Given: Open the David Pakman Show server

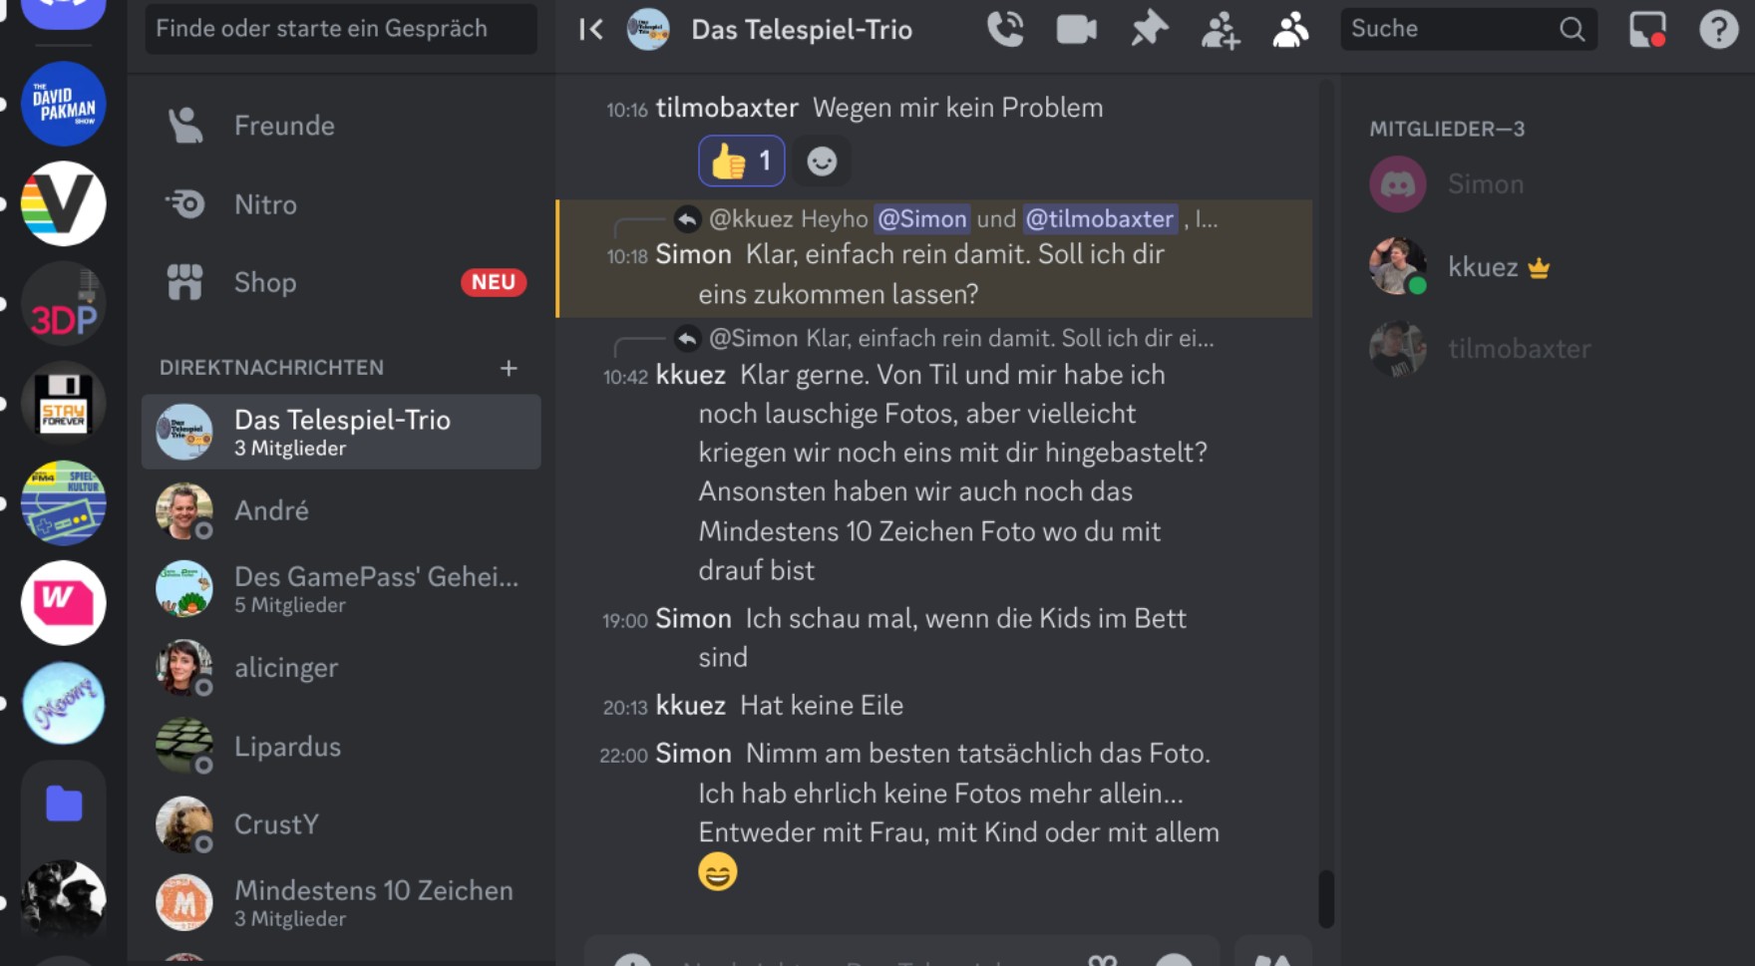Looking at the screenshot, I should [x=64, y=104].
